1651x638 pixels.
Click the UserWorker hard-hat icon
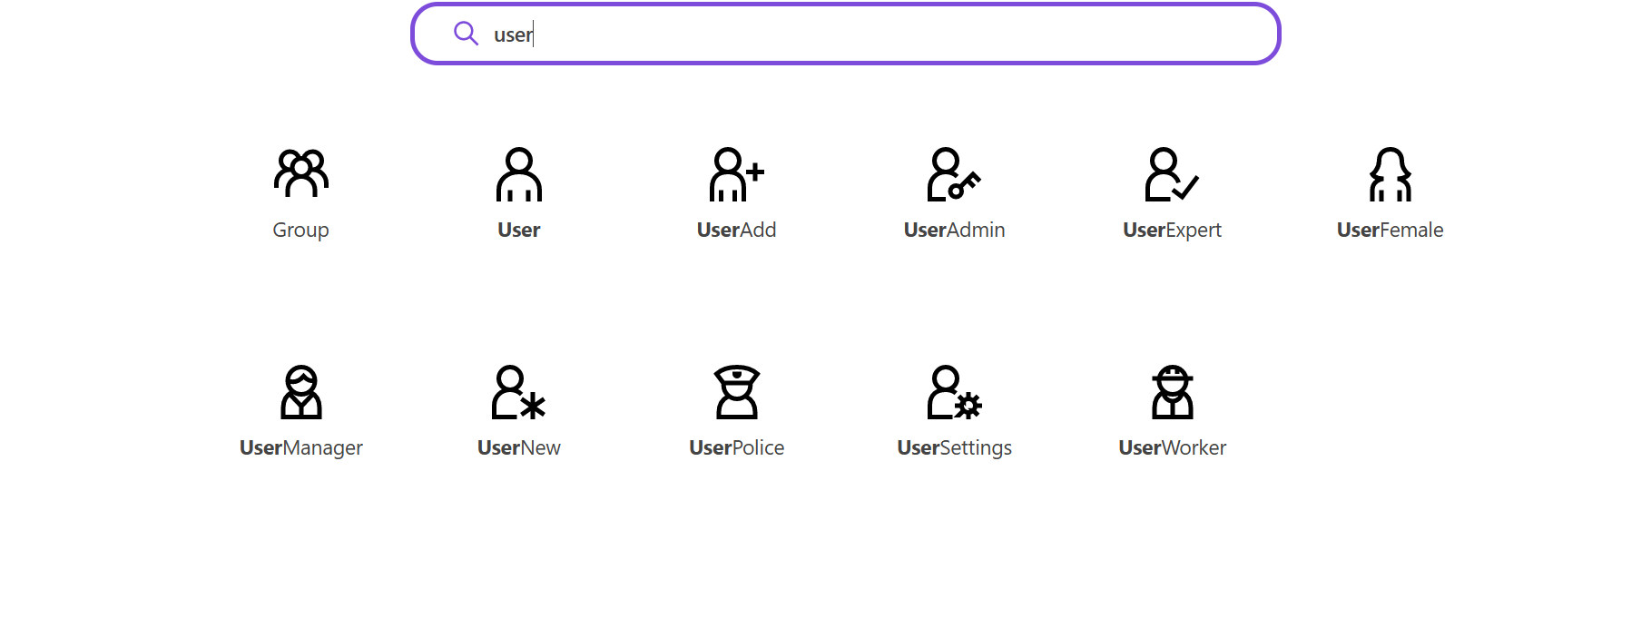click(x=1172, y=391)
